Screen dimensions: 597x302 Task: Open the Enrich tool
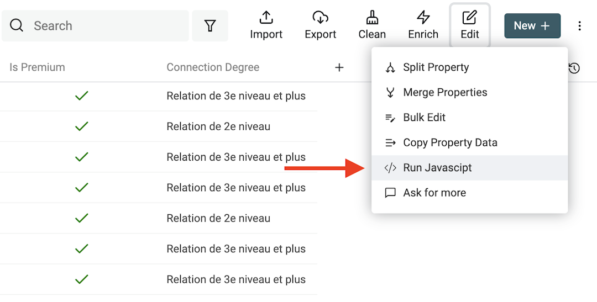[x=423, y=25]
